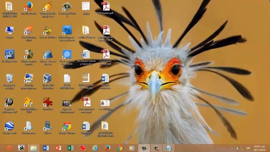The width and height of the screenshot is (270, 152).
Task: Open Internet Explorer from the taskbar
Action: 95,148
